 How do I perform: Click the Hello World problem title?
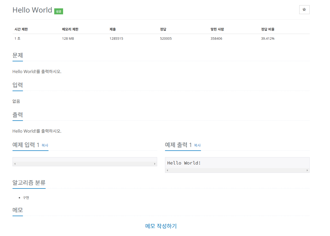(x=32, y=10)
